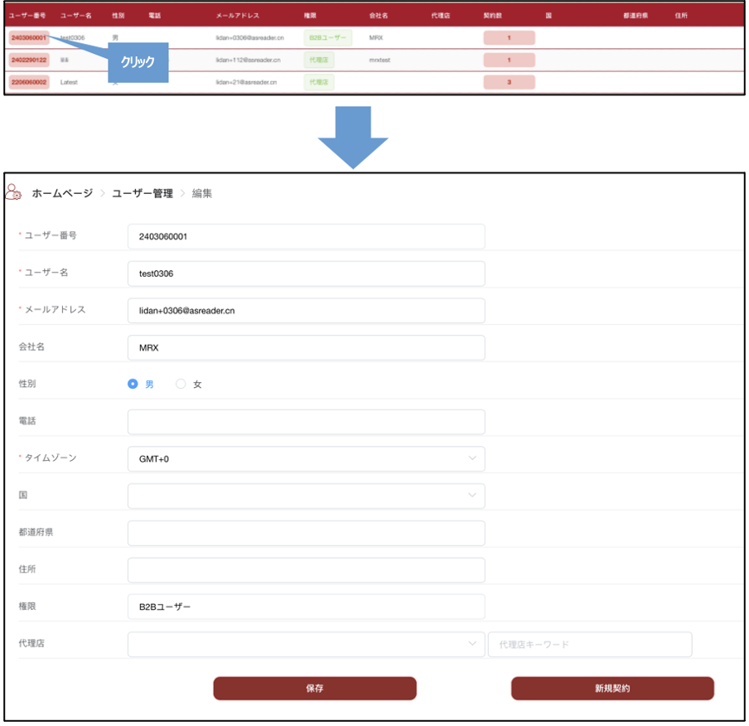
Task: Expand the 国 country dropdown
Action: (306, 496)
